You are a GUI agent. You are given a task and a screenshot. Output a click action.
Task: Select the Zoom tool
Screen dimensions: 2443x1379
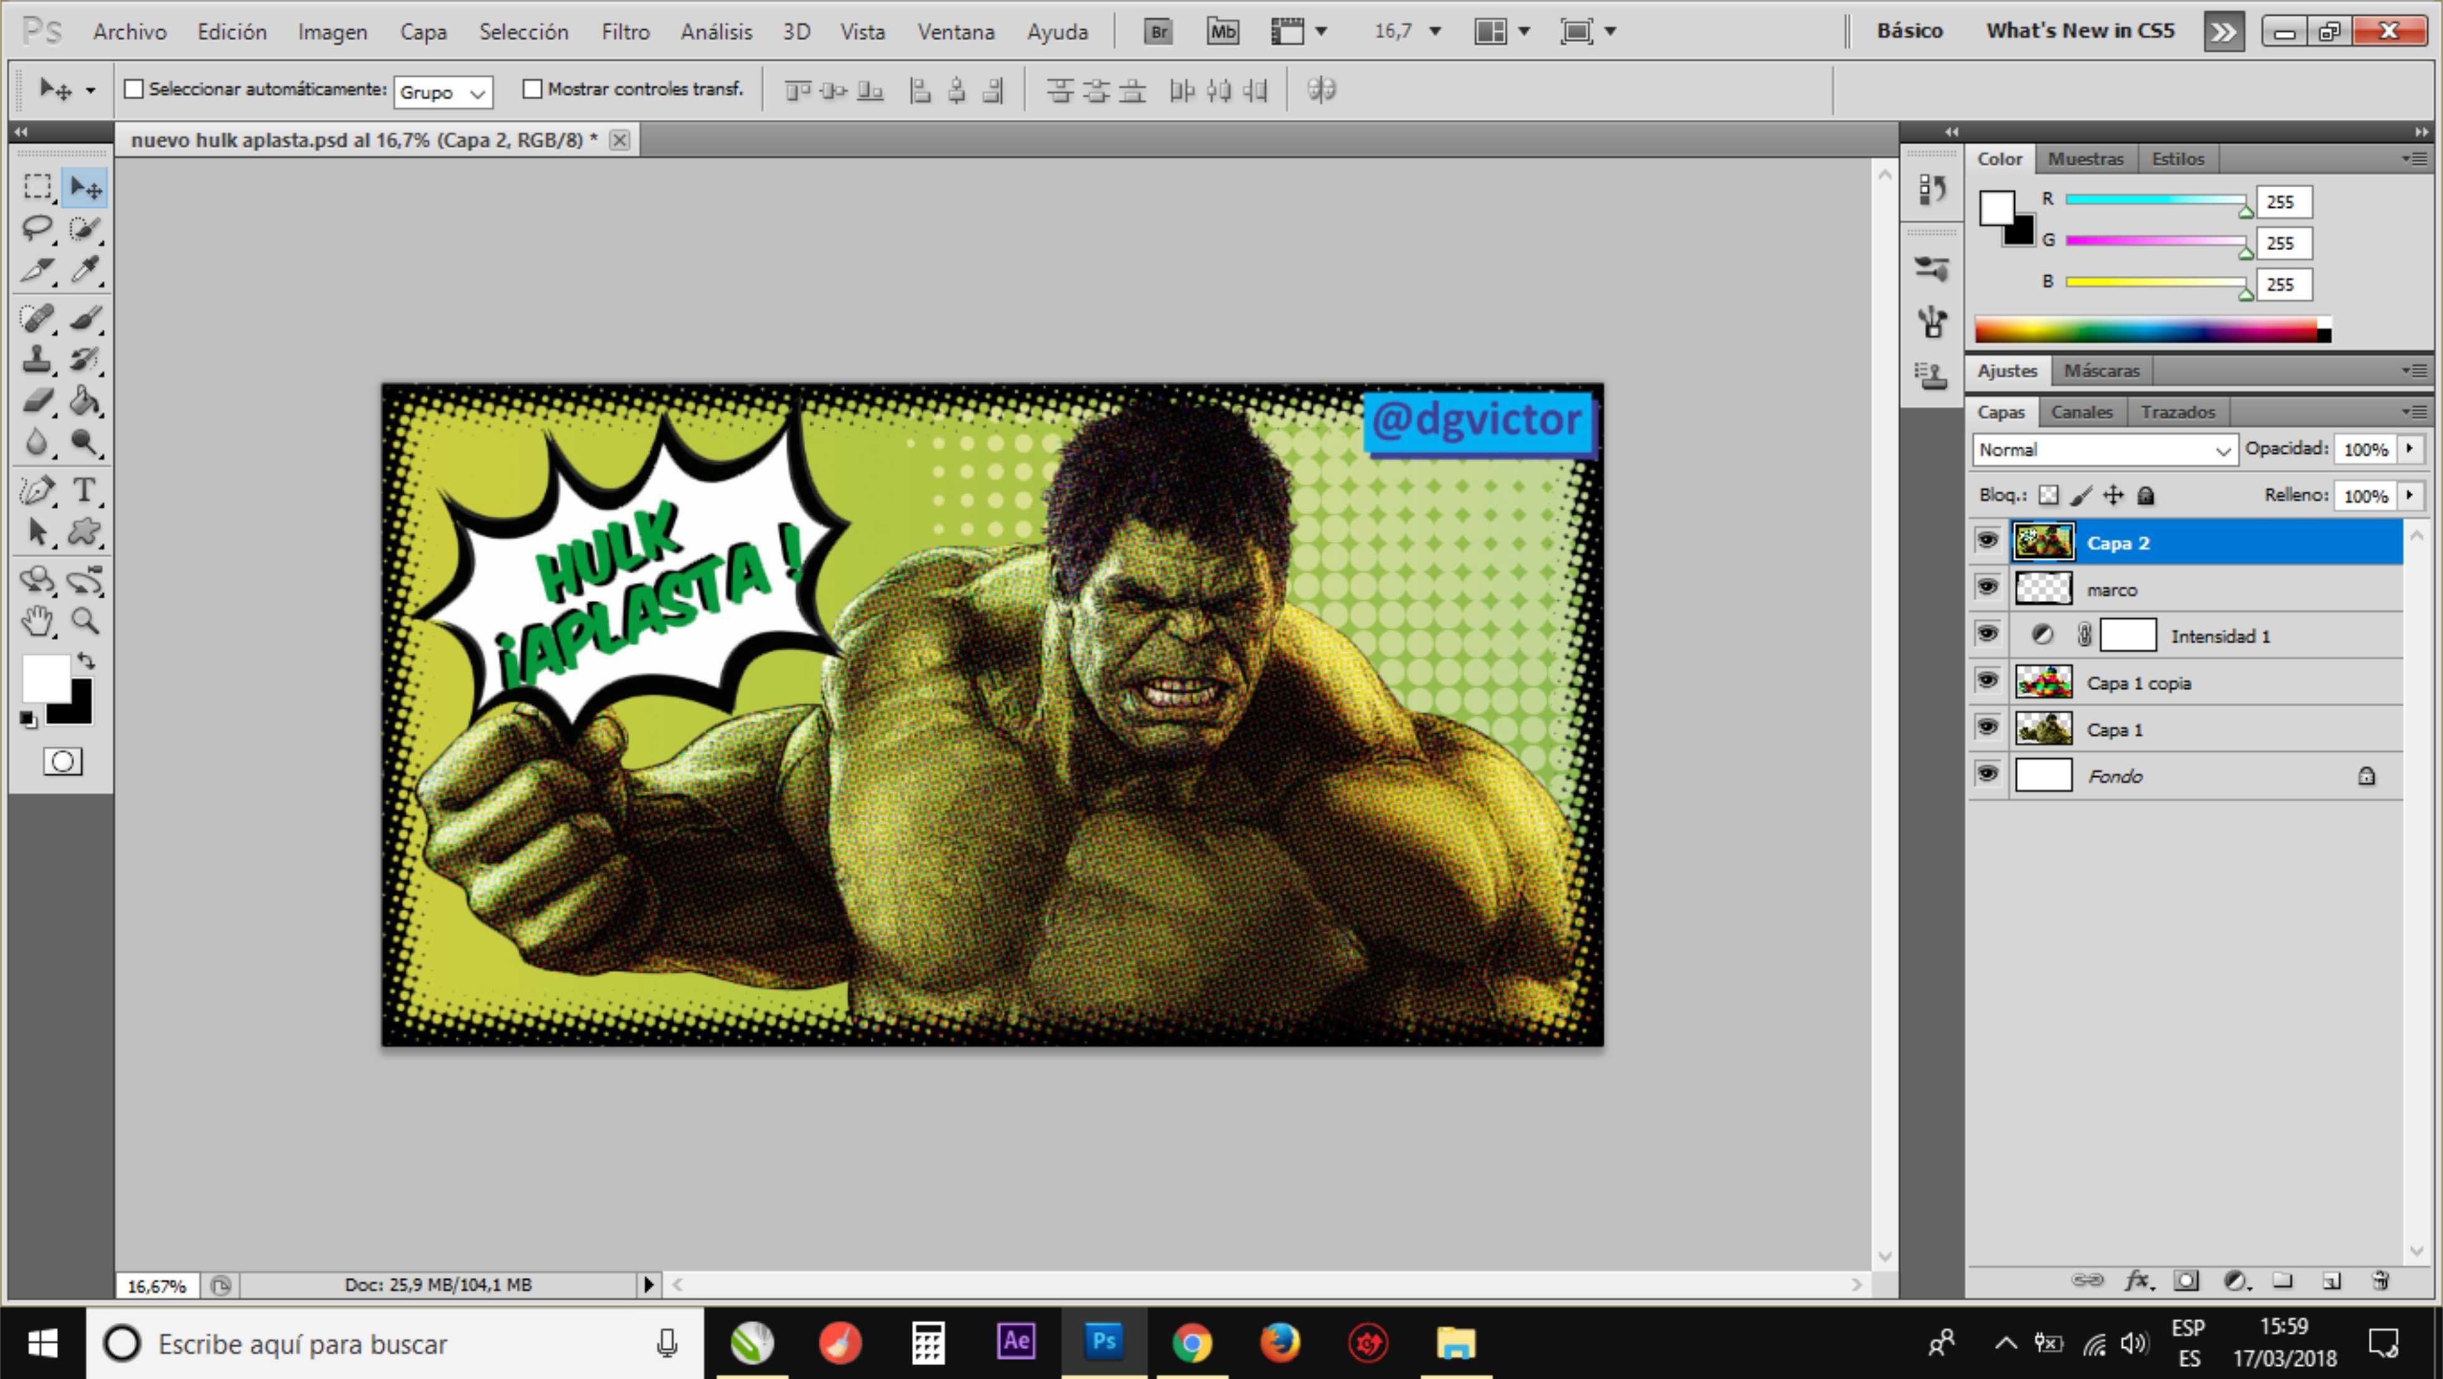coord(84,621)
